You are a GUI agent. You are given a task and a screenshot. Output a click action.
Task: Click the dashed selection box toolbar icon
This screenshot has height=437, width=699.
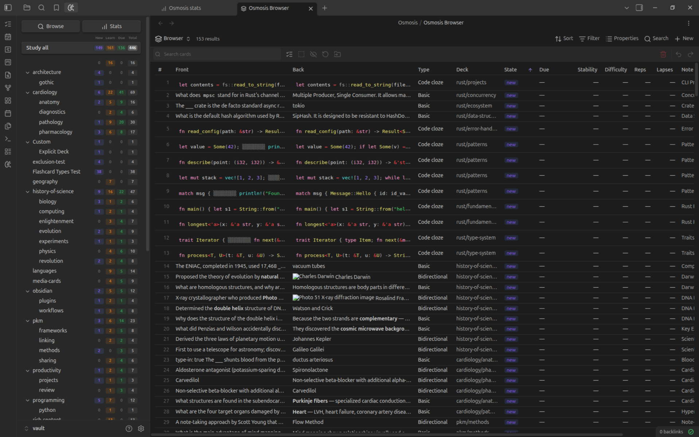pos(301,54)
